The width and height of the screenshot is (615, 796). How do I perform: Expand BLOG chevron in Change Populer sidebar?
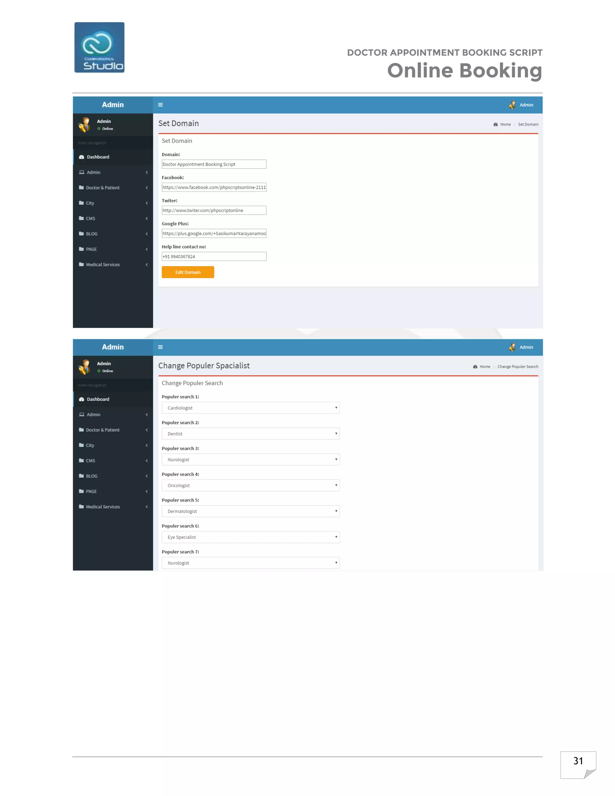coord(147,476)
